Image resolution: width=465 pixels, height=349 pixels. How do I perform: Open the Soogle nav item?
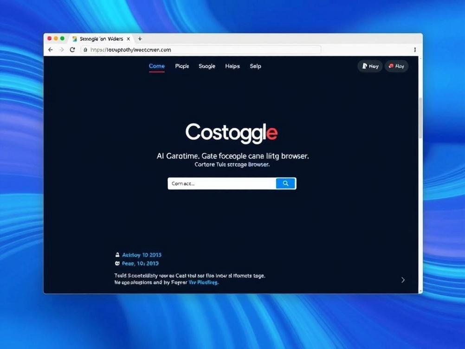[207, 66]
